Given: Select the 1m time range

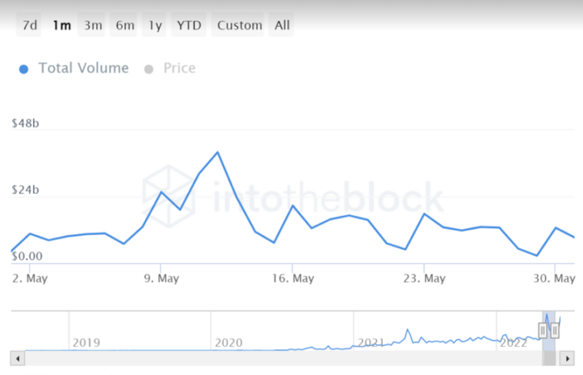Looking at the screenshot, I should 62,26.
